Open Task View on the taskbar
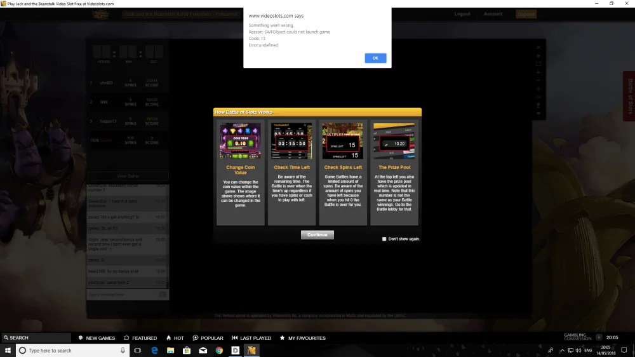The image size is (635, 357). coord(137,350)
